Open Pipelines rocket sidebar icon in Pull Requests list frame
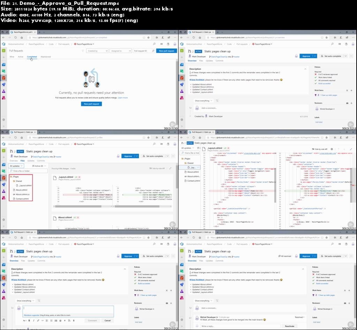The width and height of the screenshot is (357, 330). [3, 84]
